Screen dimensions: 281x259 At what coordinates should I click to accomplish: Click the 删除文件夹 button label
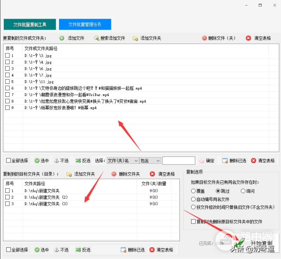click(x=129, y=174)
